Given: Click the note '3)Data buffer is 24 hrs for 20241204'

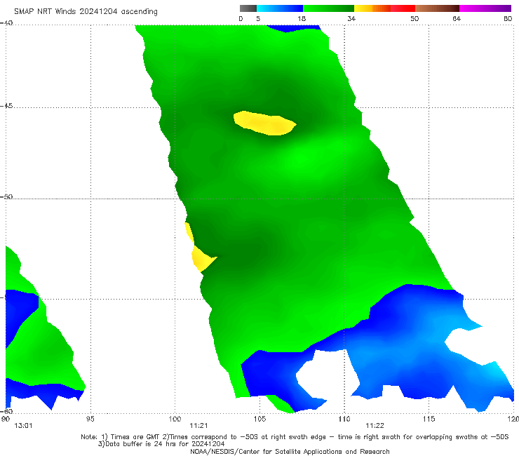Looking at the screenshot, I should point(161,444).
